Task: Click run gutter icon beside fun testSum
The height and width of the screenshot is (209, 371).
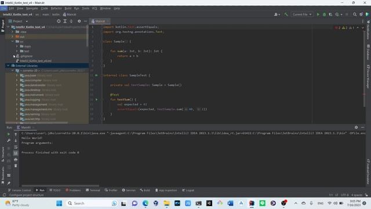Action: tap(96, 99)
